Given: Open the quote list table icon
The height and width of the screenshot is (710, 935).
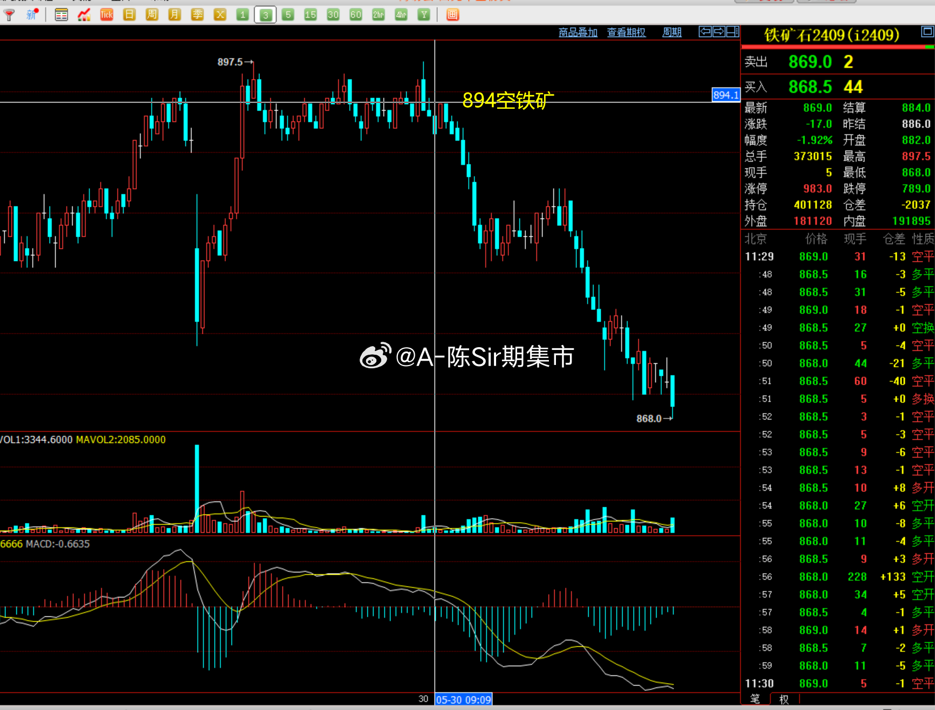Looking at the screenshot, I should pyautogui.click(x=61, y=15).
